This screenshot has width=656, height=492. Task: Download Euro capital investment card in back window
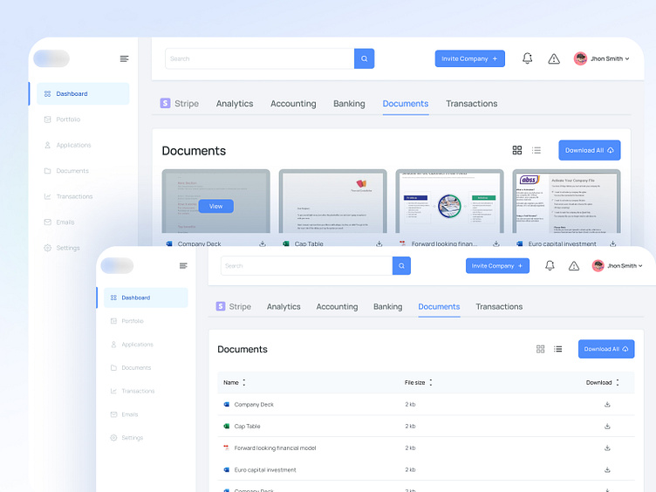click(x=613, y=243)
